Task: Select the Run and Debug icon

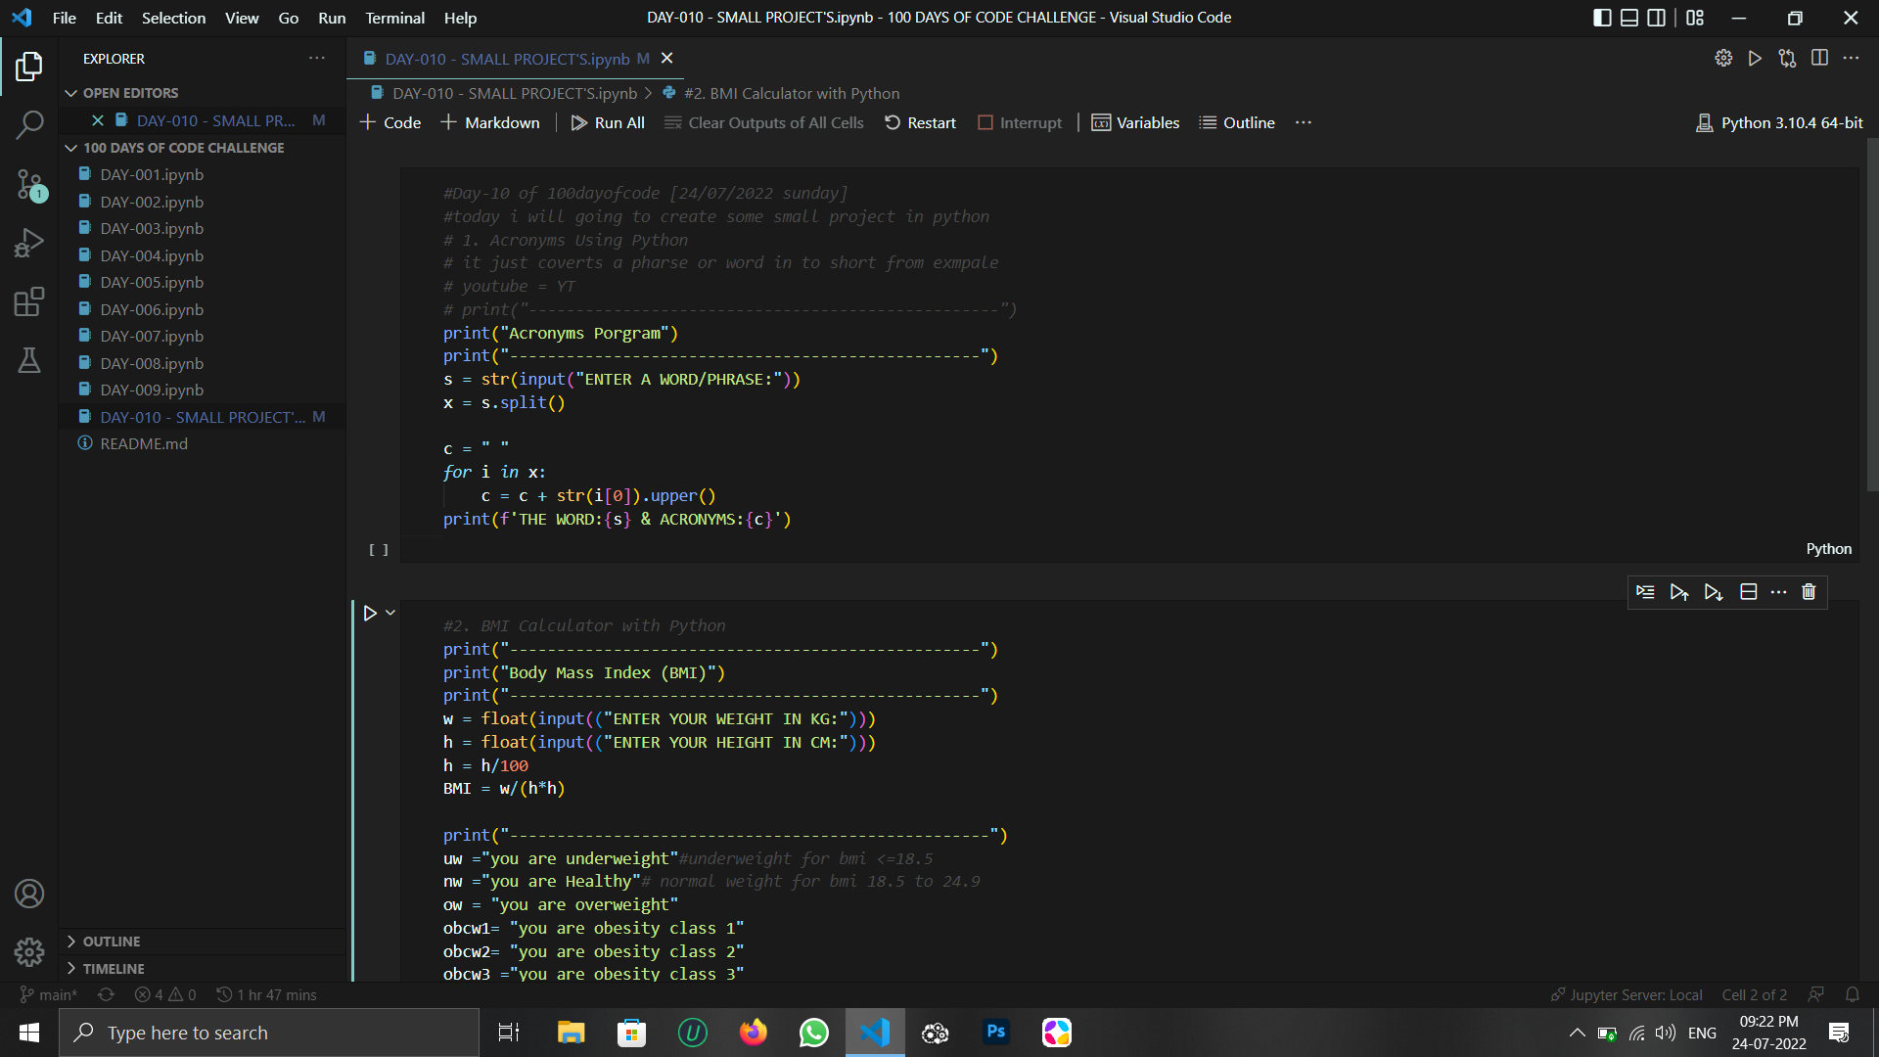Action: (x=29, y=243)
